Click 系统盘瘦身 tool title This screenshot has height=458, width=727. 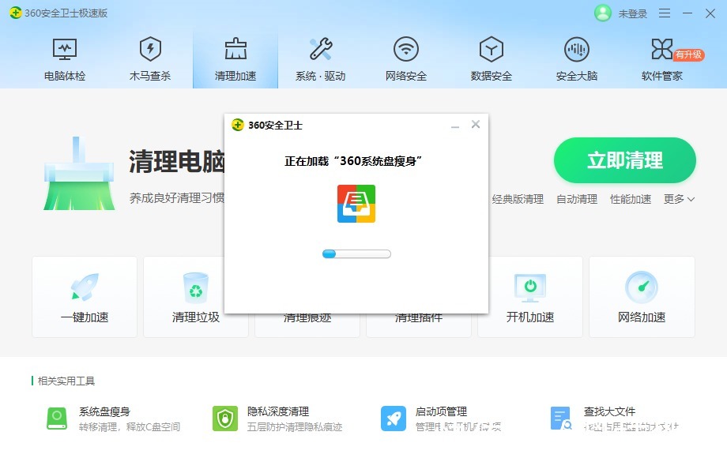point(104,411)
